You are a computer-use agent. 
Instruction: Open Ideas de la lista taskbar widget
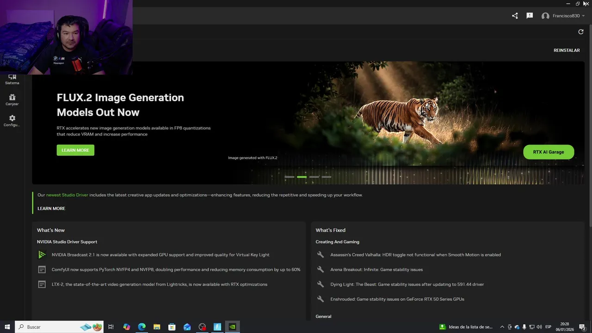coord(466,327)
